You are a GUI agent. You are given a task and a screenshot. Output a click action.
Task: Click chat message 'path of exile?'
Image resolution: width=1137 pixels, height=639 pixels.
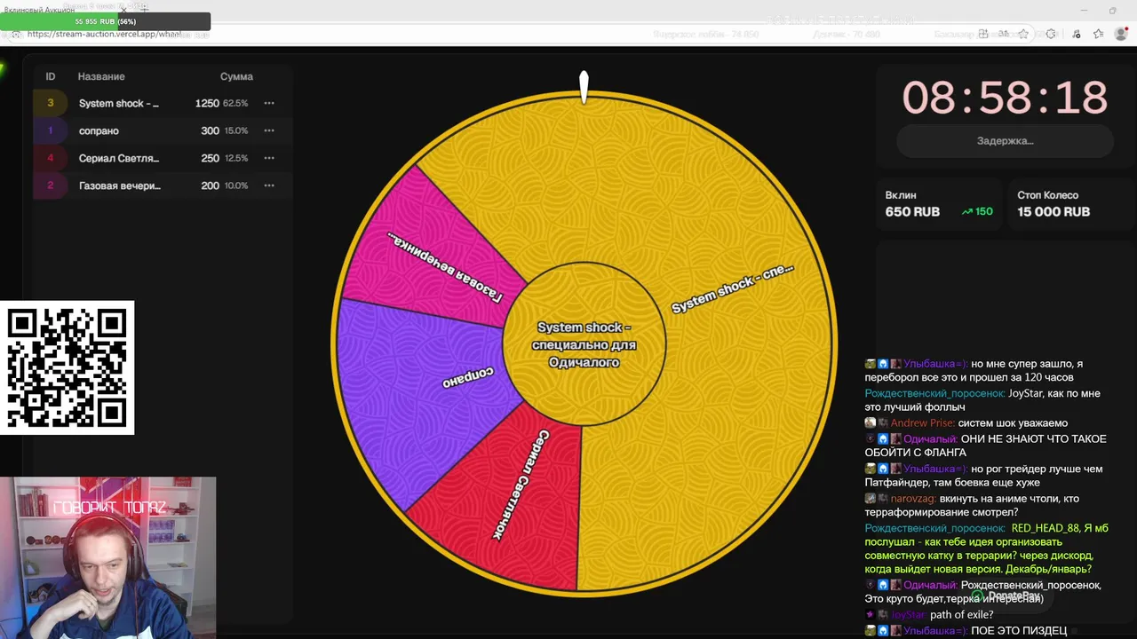(961, 615)
